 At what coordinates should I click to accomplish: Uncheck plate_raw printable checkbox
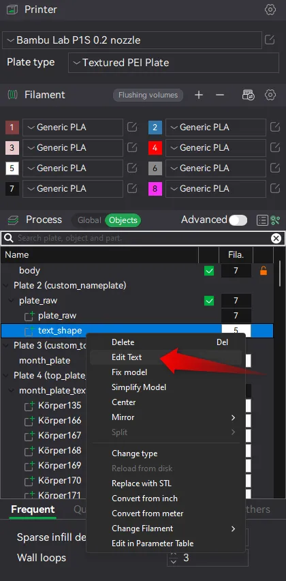pyautogui.click(x=209, y=301)
